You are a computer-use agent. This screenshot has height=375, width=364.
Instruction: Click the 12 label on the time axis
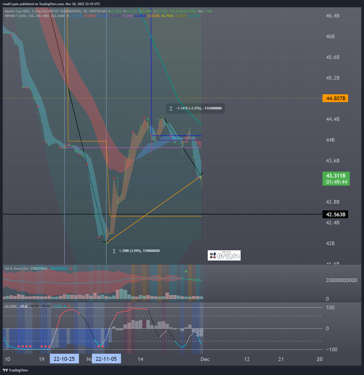[247, 359]
